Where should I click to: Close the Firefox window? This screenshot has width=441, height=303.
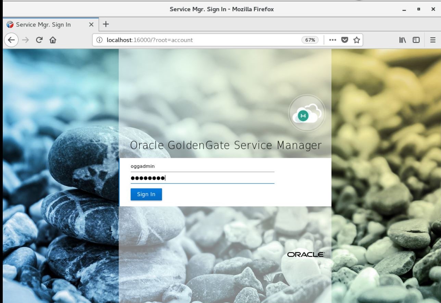pos(433,10)
